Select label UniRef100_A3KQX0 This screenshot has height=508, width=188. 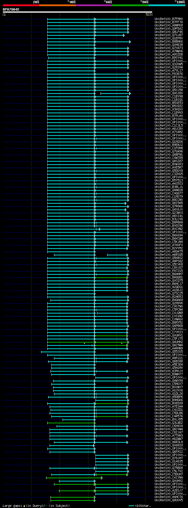(169, 110)
